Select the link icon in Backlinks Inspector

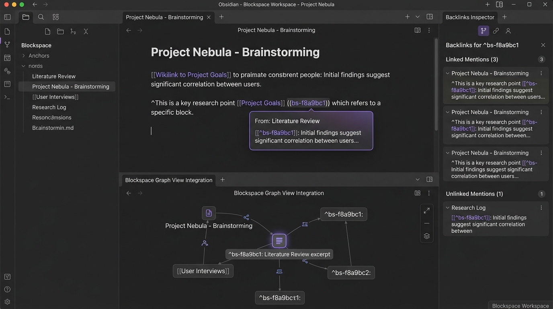(x=496, y=31)
